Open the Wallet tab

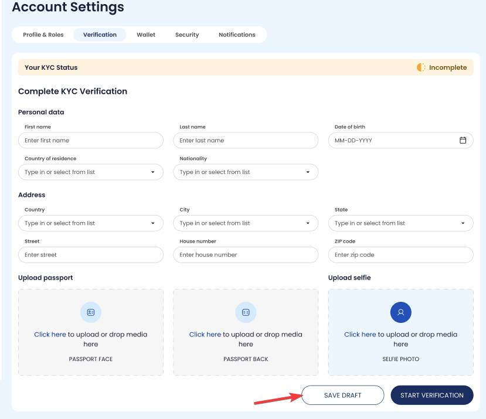point(146,35)
